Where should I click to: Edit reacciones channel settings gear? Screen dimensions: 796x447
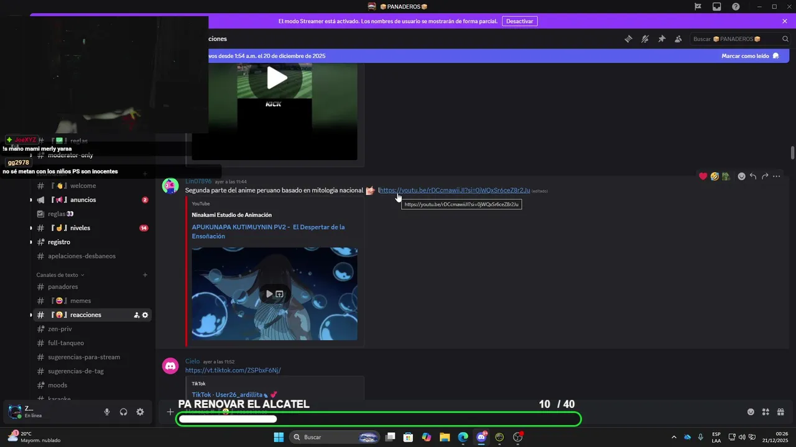pyautogui.click(x=145, y=315)
